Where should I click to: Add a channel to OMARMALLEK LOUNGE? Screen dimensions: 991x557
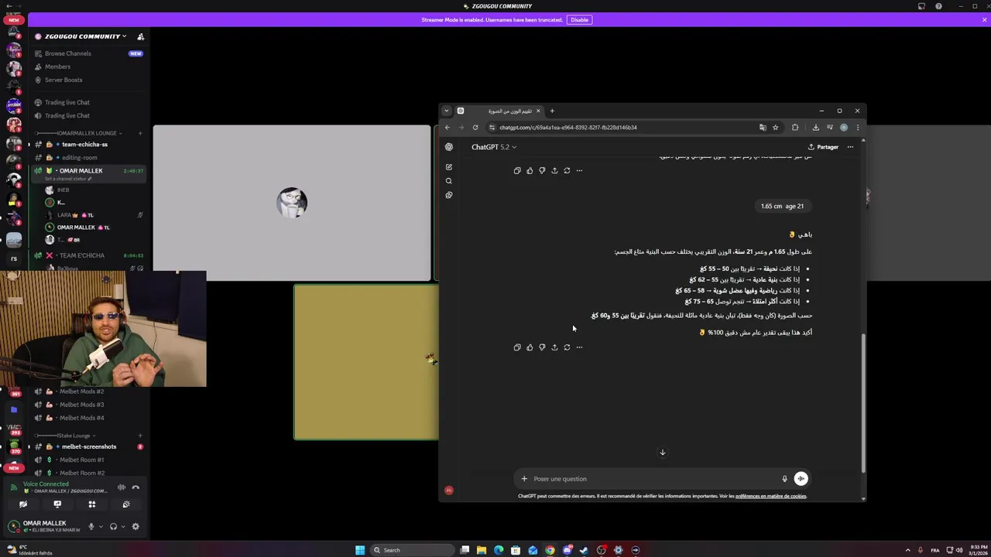click(x=140, y=133)
